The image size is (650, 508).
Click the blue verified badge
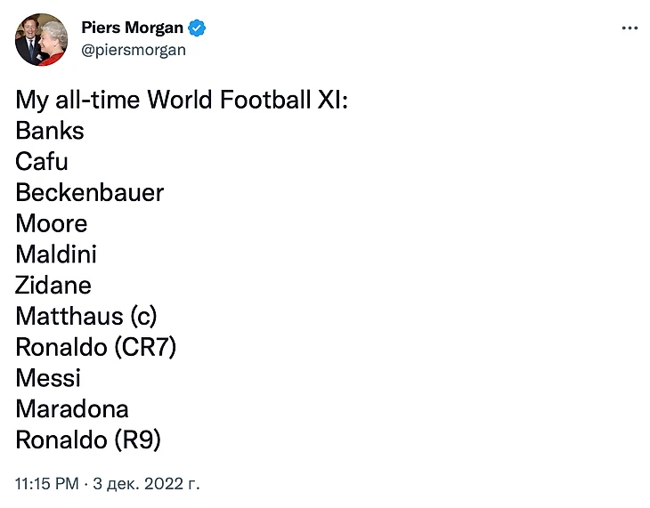[x=198, y=28]
